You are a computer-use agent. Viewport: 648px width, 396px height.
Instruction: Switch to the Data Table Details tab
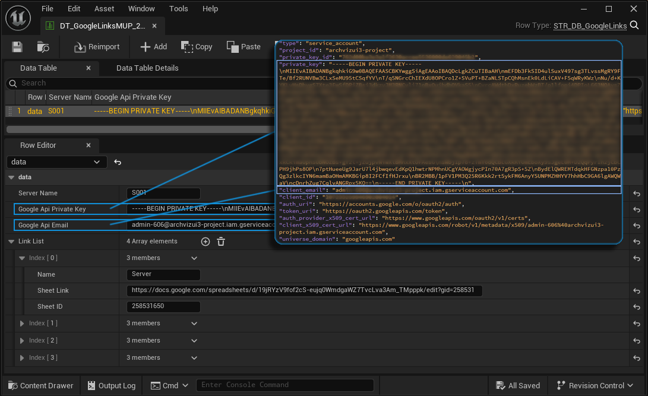(147, 68)
